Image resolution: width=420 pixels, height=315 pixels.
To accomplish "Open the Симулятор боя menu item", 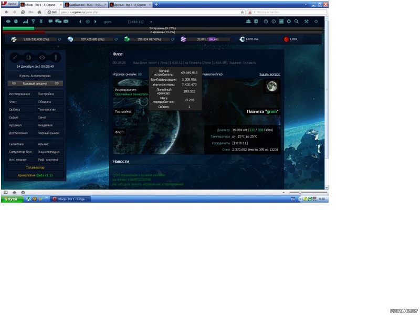I will (20, 152).
